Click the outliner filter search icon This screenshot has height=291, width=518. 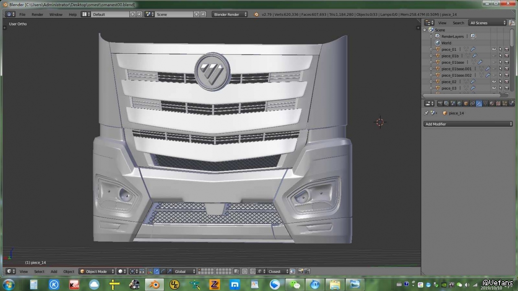click(x=512, y=23)
